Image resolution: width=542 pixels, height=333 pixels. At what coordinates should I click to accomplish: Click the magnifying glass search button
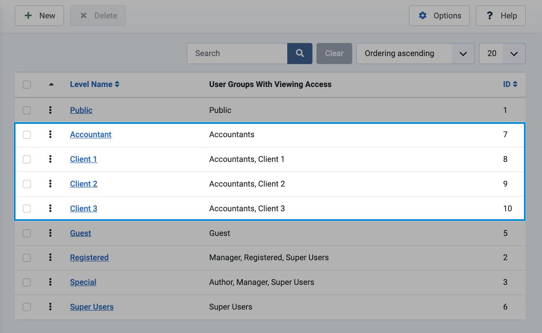click(300, 54)
